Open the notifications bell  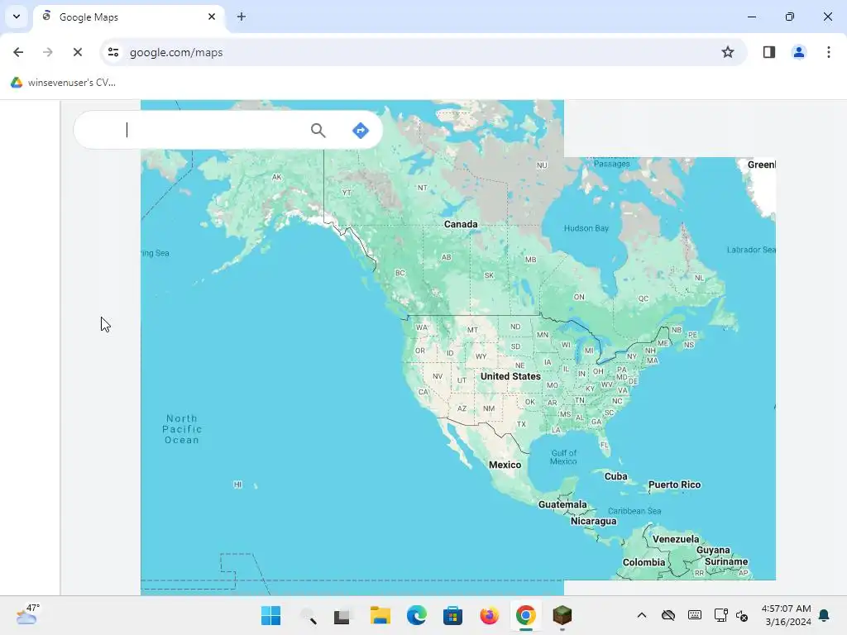824,615
